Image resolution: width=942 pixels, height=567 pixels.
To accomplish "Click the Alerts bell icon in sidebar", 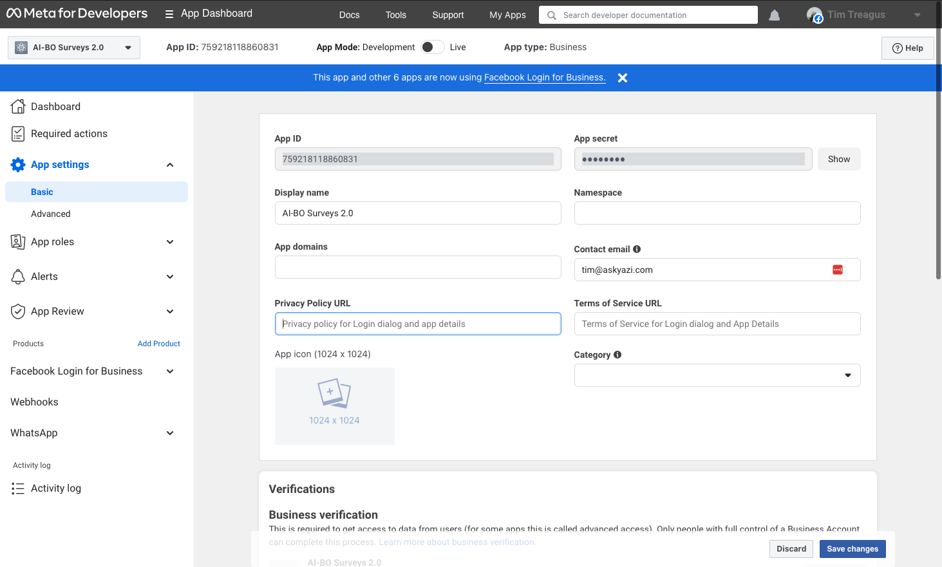I will click(18, 277).
